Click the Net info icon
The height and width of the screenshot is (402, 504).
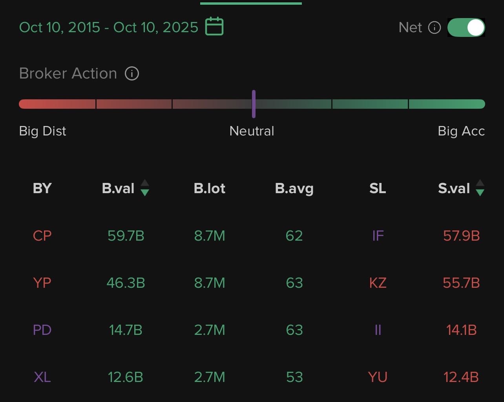pyautogui.click(x=434, y=27)
